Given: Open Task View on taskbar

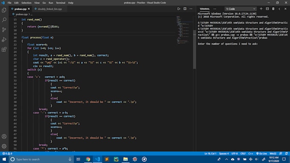Looking at the screenshot, I should (x=78, y=159).
